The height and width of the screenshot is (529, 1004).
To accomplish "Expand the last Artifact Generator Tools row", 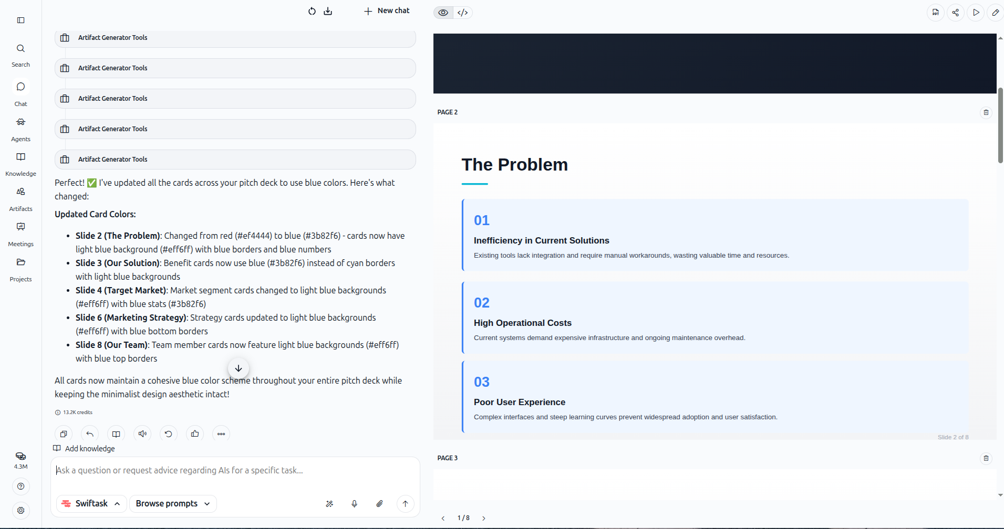I will 235,160.
